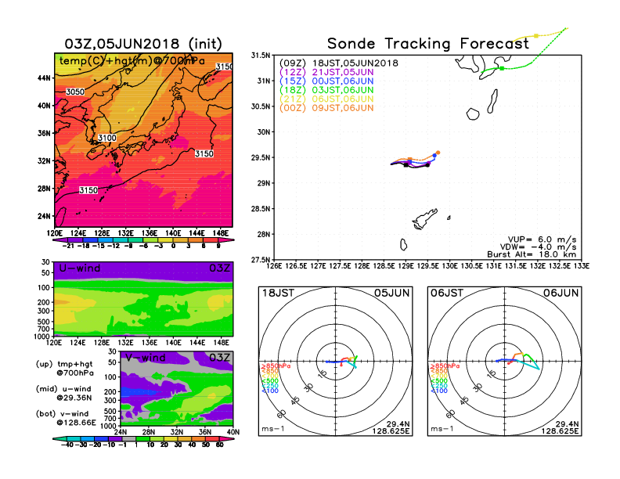The height and width of the screenshot is (479, 620).
Task: Click the purple '(12Z) 21JST,05JUN' legend entry
Action: (326, 72)
